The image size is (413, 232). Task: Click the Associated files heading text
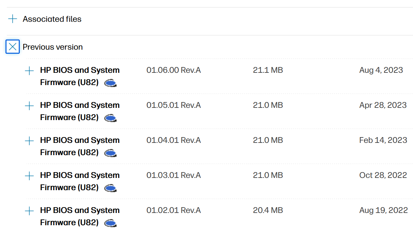click(x=52, y=19)
